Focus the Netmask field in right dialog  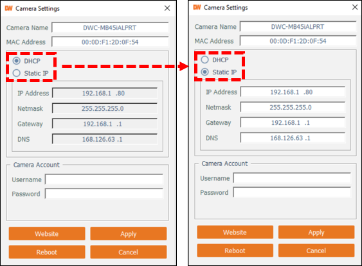pos(293,107)
